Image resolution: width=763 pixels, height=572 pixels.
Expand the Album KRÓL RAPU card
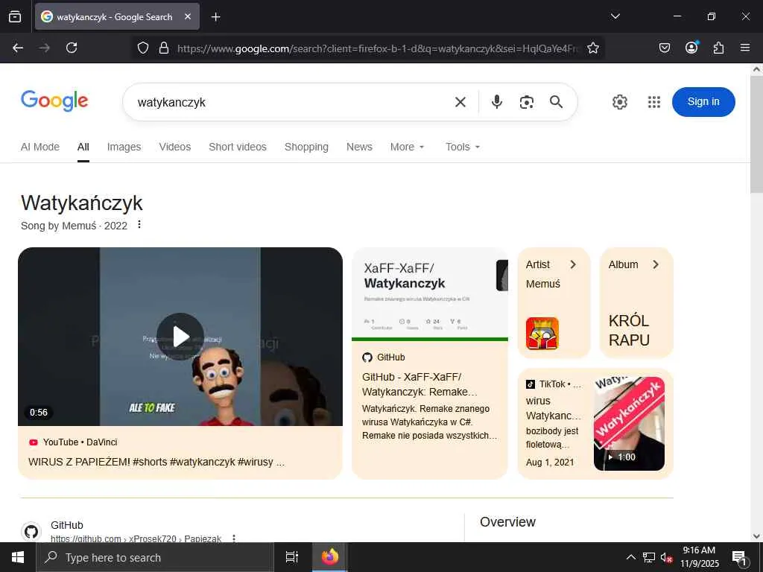pyautogui.click(x=636, y=302)
